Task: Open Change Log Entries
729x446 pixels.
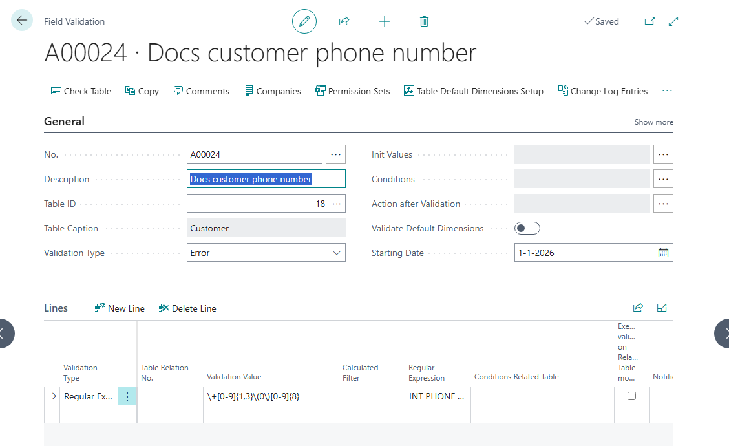Action: 602,91
